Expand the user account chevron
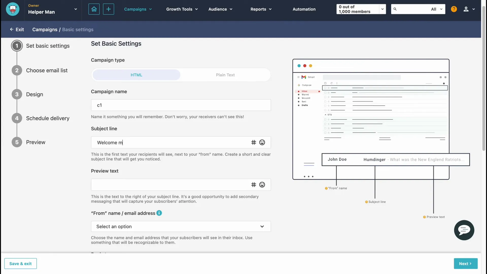This screenshot has height=274, width=487. click(474, 9)
